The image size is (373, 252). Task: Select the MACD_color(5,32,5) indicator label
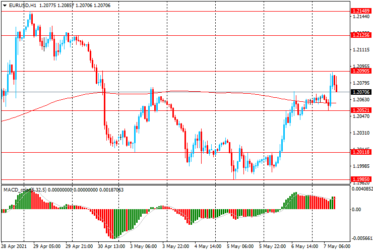[25, 190]
